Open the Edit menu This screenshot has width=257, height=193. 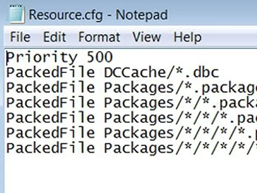pyautogui.click(x=54, y=37)
